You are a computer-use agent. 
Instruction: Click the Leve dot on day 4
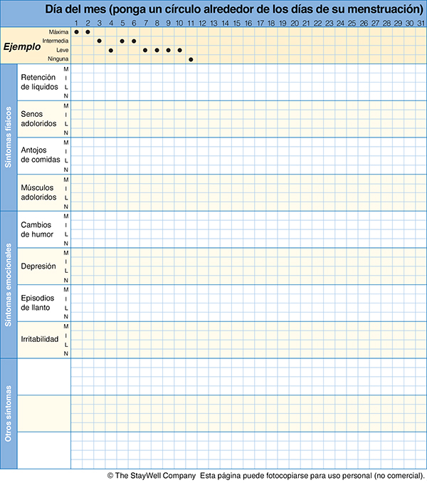(x=111, y=51)
